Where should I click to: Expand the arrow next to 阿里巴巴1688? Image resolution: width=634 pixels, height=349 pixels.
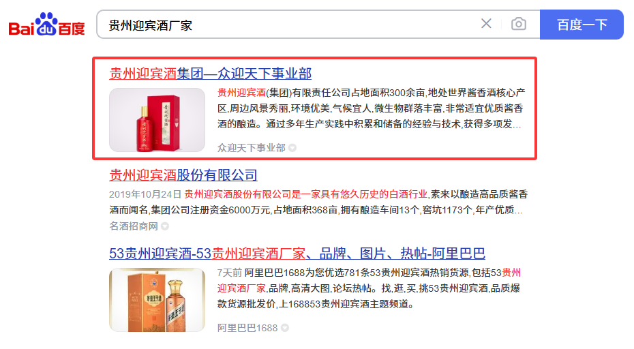[285, 328]
